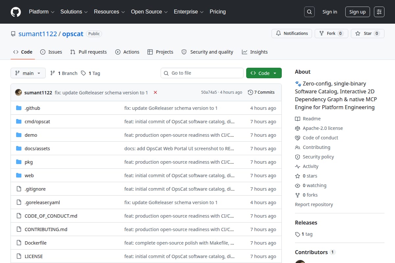Open the 7 Commits history
Image resolution: width=395 pixels, height=263 pixels.
pos(261,92)
